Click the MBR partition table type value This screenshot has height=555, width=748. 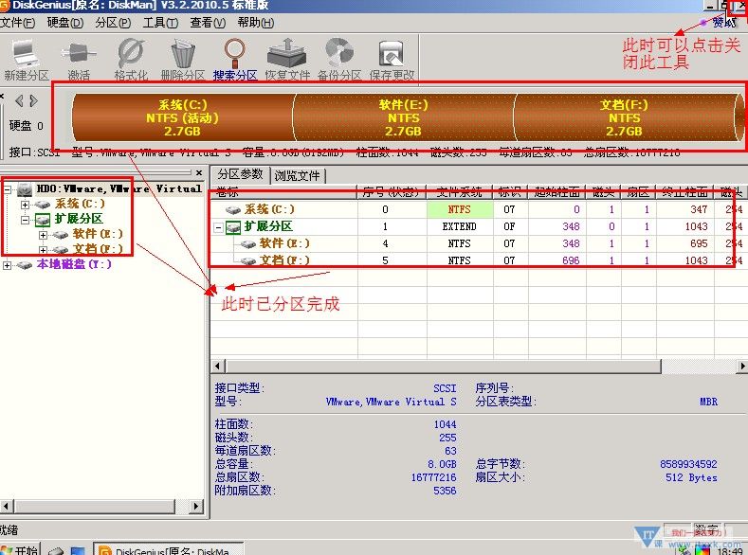[708, 402]
